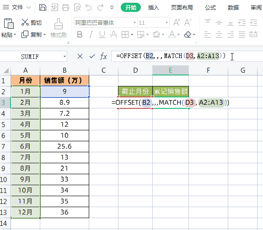Image resolution: width=263 pixels, height=230 pixels.
Task: Open Copy options dropdown arrow
Action: point(44,35)
